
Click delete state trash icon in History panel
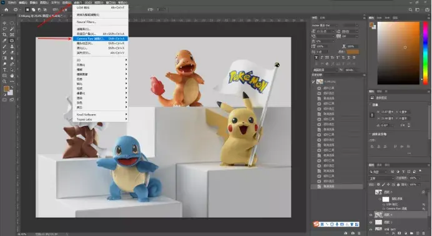359,234
